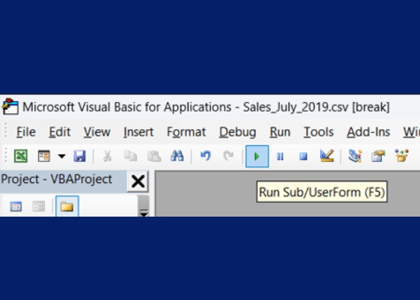Open the Insert menu

pyautogui.click(x=139, y=132)
